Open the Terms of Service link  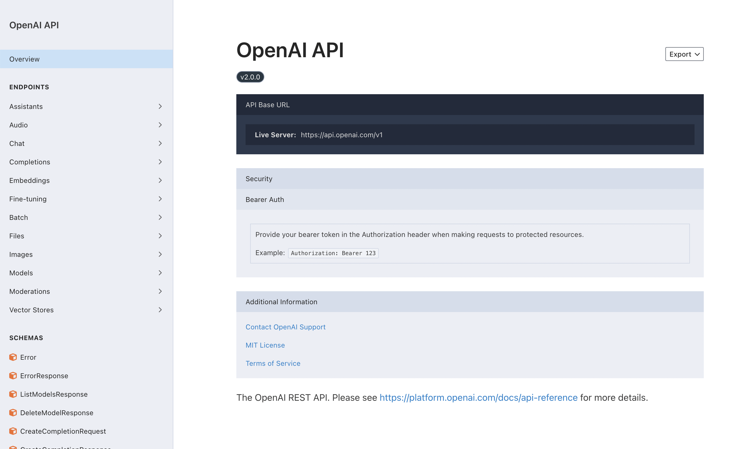coord(273,363)
